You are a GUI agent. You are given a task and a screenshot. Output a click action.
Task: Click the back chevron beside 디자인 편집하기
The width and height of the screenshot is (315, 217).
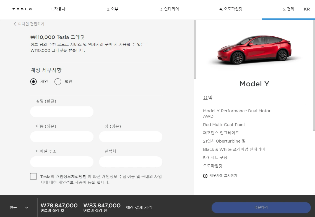click(15, 24)
